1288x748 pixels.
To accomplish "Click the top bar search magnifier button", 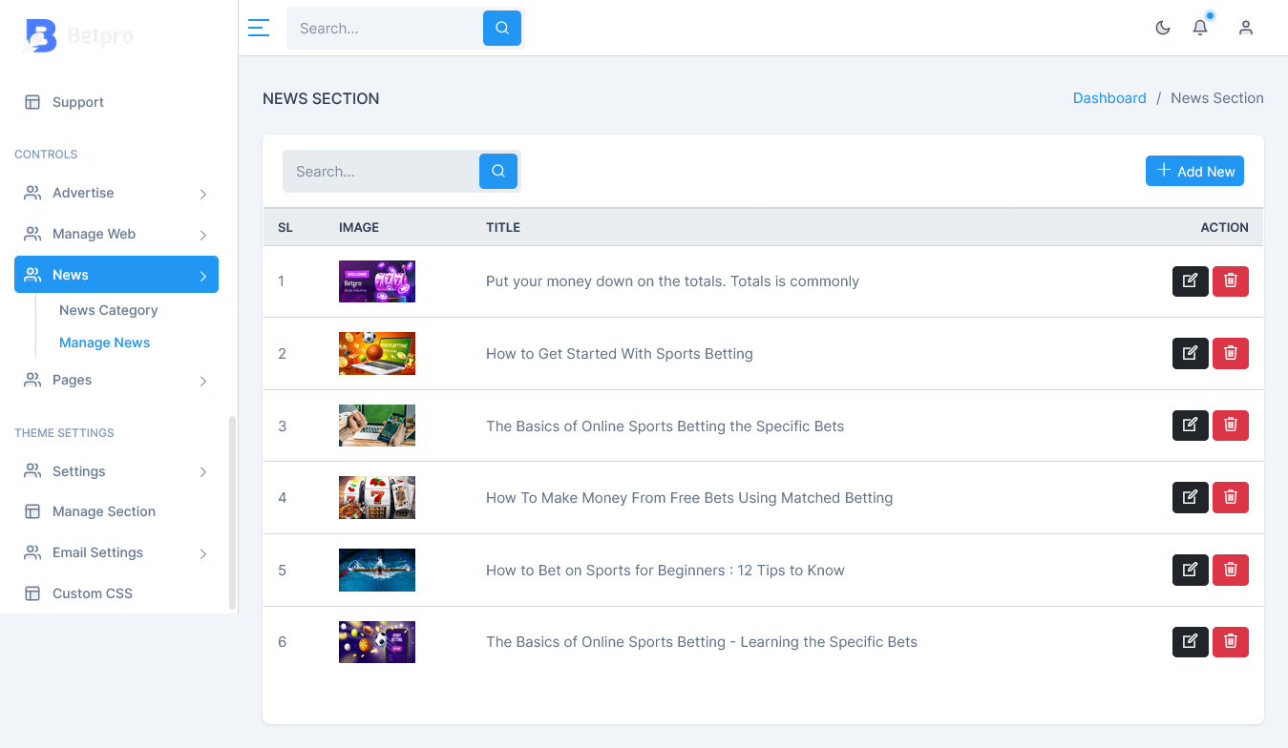I will 502,29.
